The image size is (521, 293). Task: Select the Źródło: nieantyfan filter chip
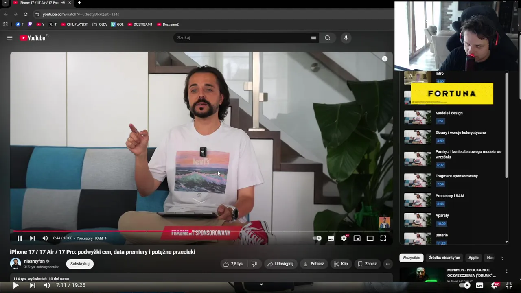(444, 258)
